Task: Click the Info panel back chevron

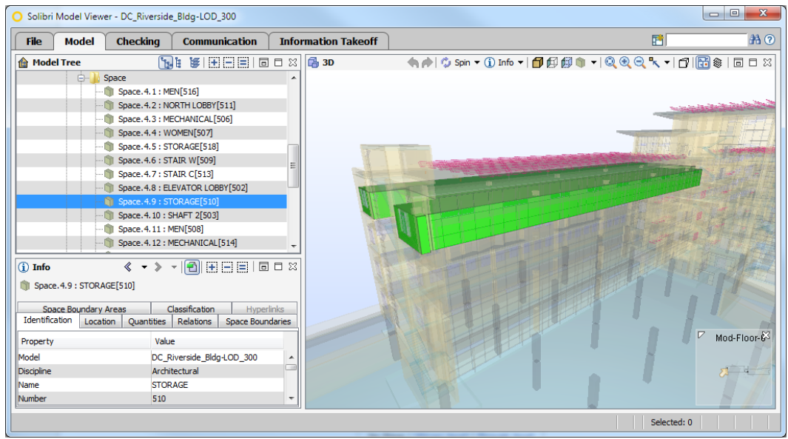Action: (x=128, y=267)
